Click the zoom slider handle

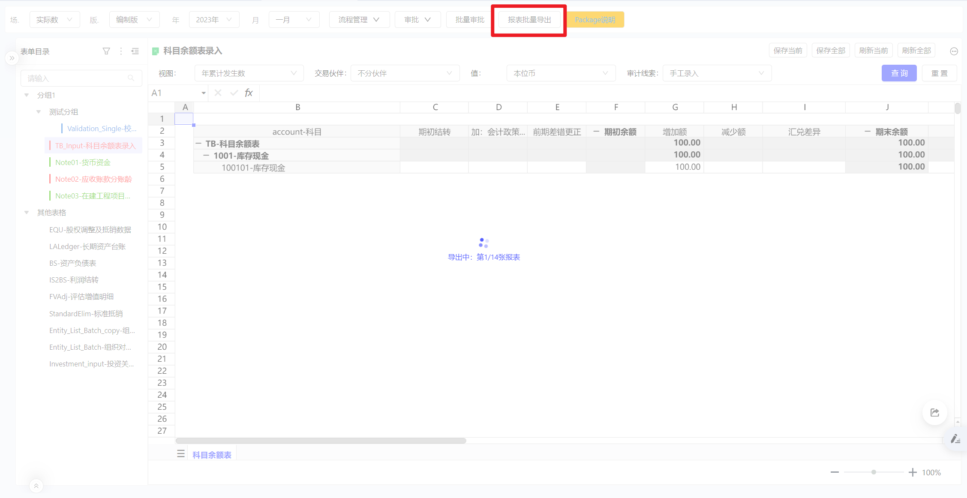click(x=874, y=472)
